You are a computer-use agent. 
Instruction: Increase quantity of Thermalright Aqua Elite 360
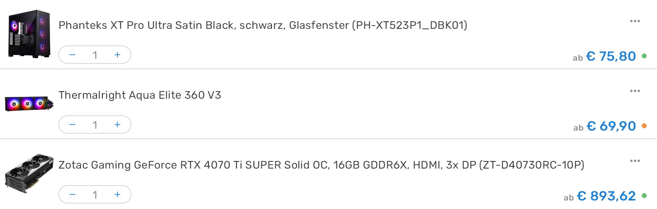tap(117, 125)
